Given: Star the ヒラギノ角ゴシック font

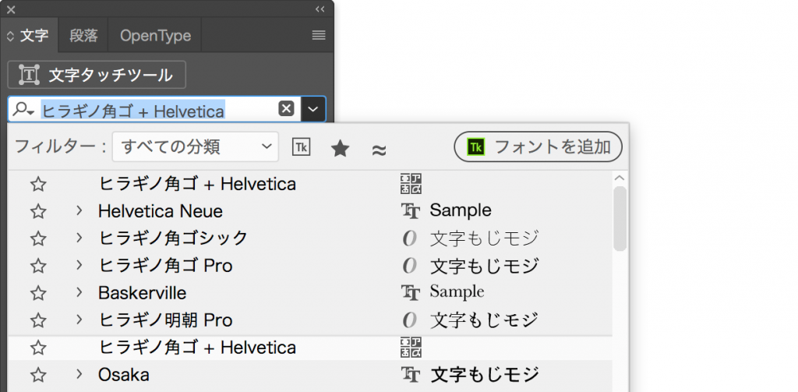Looking at the screenshot, I should click(x=38, y=238).
